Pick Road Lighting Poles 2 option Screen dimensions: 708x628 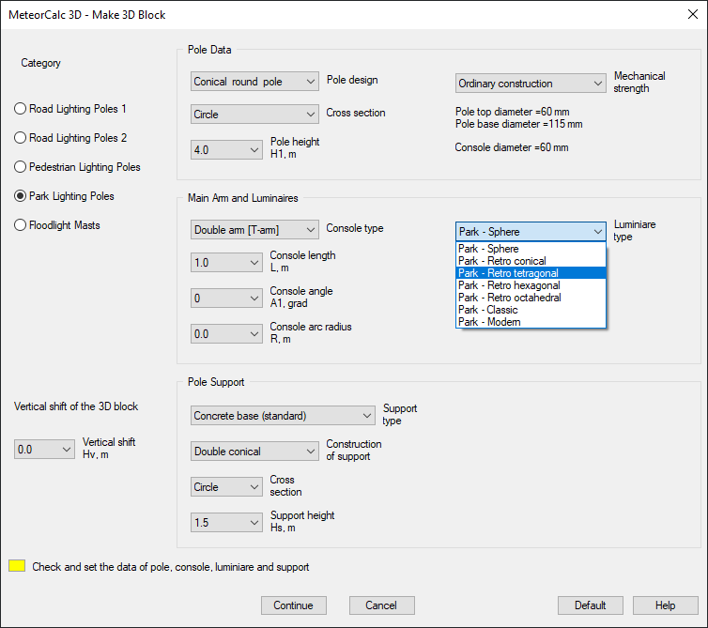(x=21, y=138)
